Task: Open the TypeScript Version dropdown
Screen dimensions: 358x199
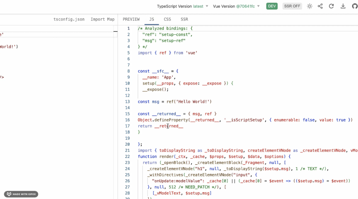Action: pyautogui.click(x=182, y=6)
